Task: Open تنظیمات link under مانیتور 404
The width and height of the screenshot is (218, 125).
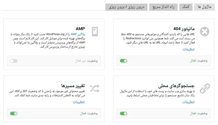Action: point(189,49)
